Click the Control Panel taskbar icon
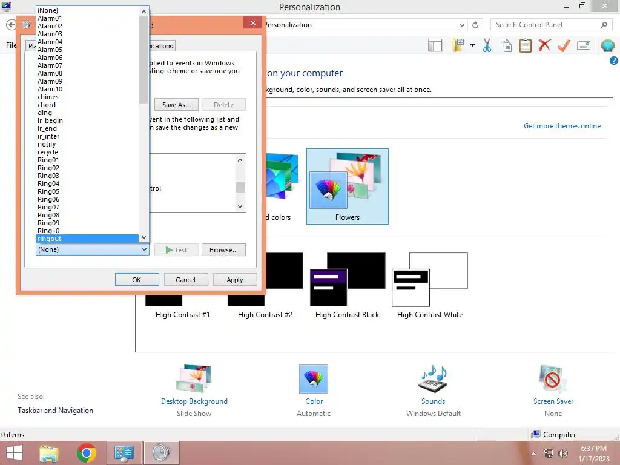Image resolution: width=620 pixels, height=465 pixels. (124, 453)
